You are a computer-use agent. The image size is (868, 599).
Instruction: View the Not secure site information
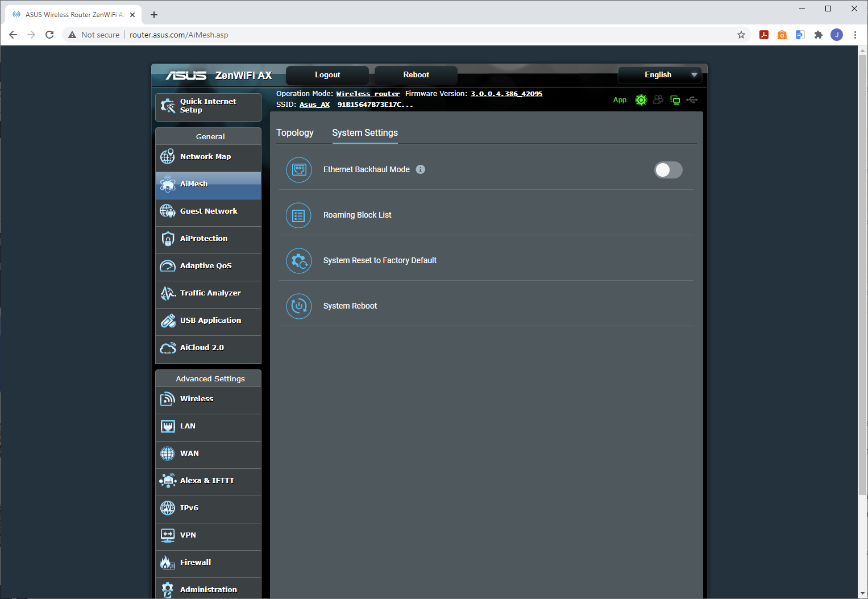(x=94, y=35)
